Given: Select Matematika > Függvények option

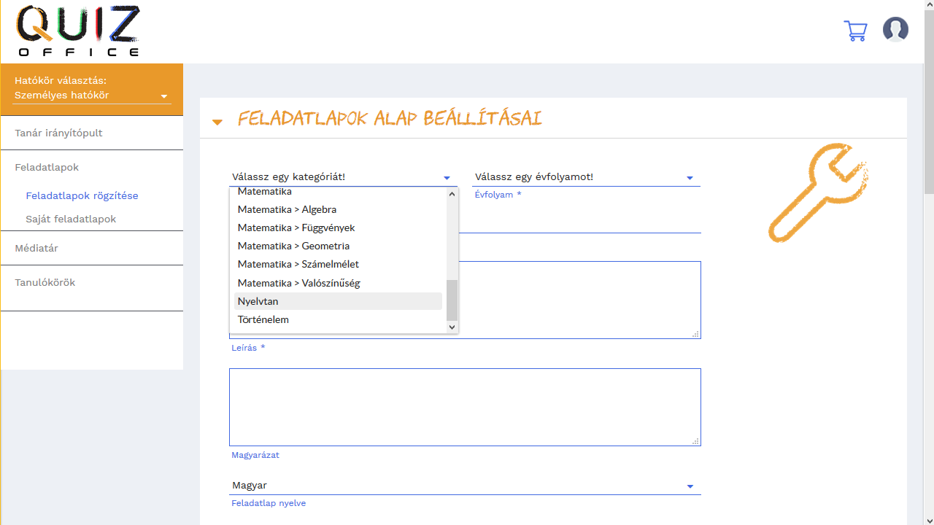Looking at the screenshot, I should coord(338,227).
